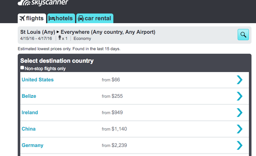Open the United States destination link

[38, 80]
